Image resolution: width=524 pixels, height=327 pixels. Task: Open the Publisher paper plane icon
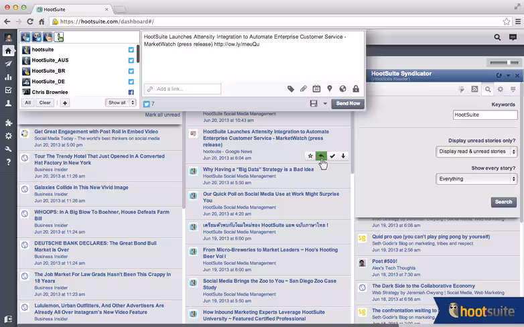[8, 64]
